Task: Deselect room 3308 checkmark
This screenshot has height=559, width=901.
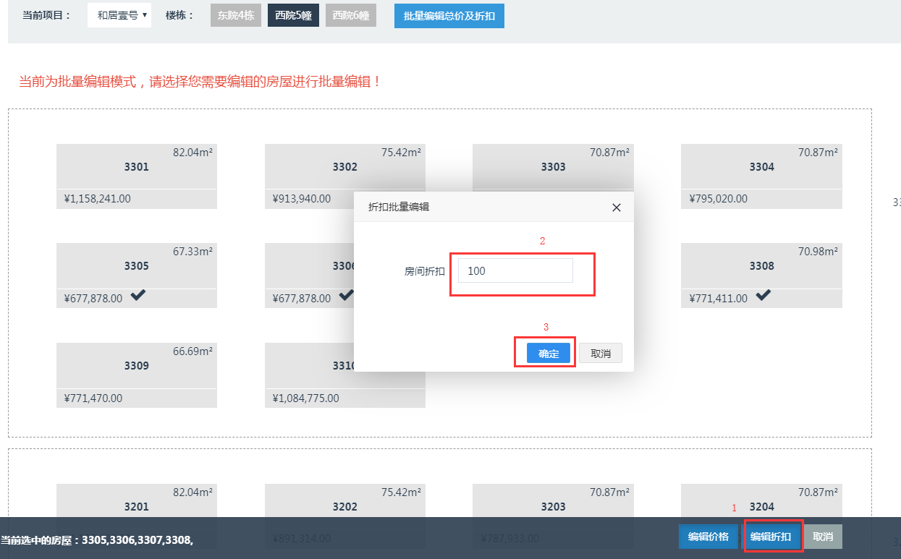Action: click(763, 294)
